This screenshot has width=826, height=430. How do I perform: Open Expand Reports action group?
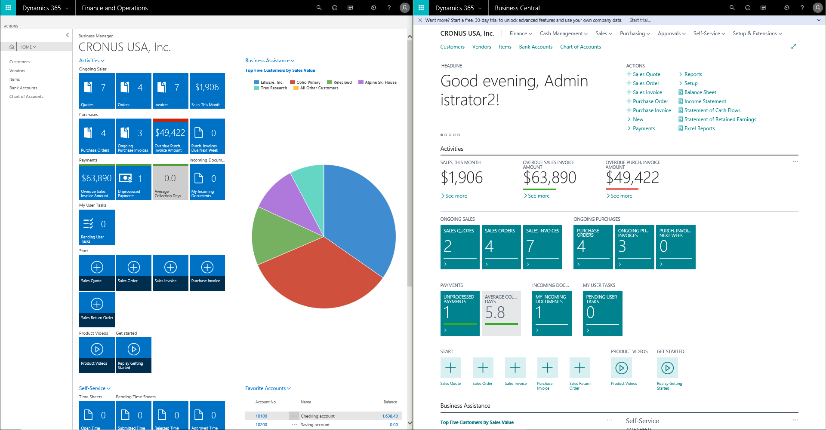[x=690, y=74]
